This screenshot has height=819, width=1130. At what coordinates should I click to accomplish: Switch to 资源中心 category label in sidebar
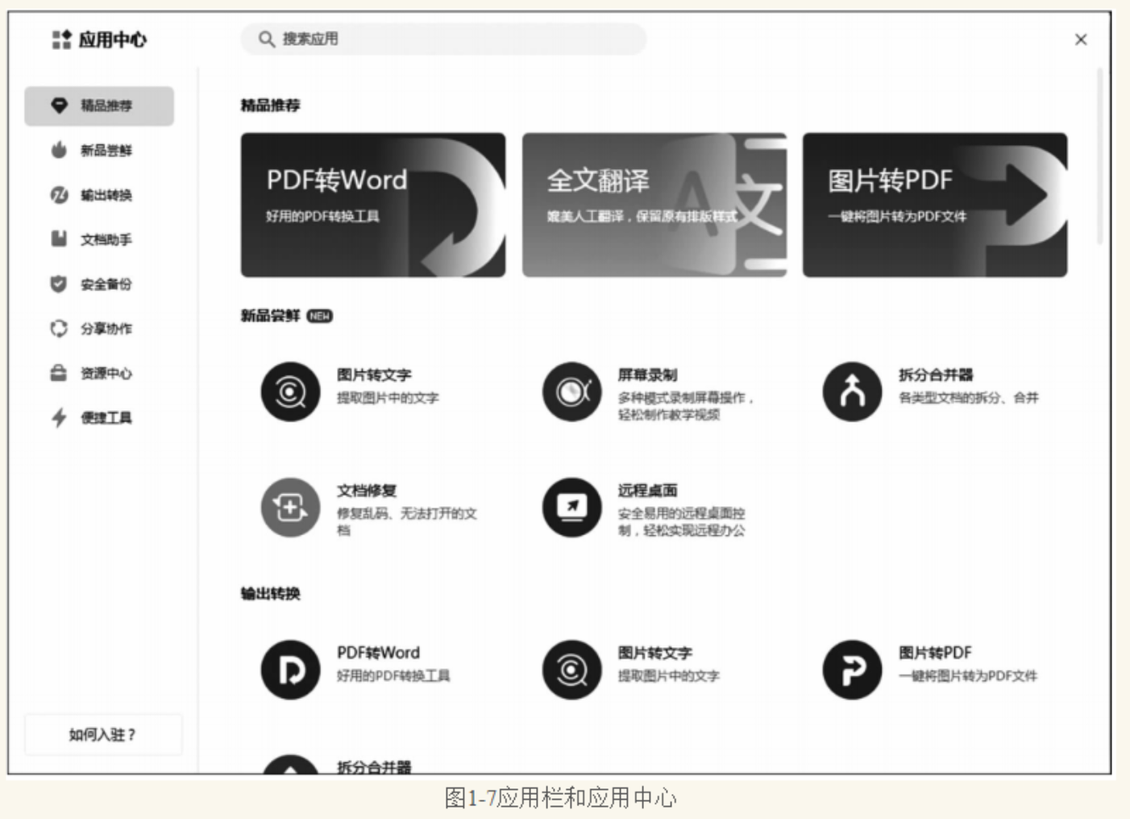tap(106, 373)
